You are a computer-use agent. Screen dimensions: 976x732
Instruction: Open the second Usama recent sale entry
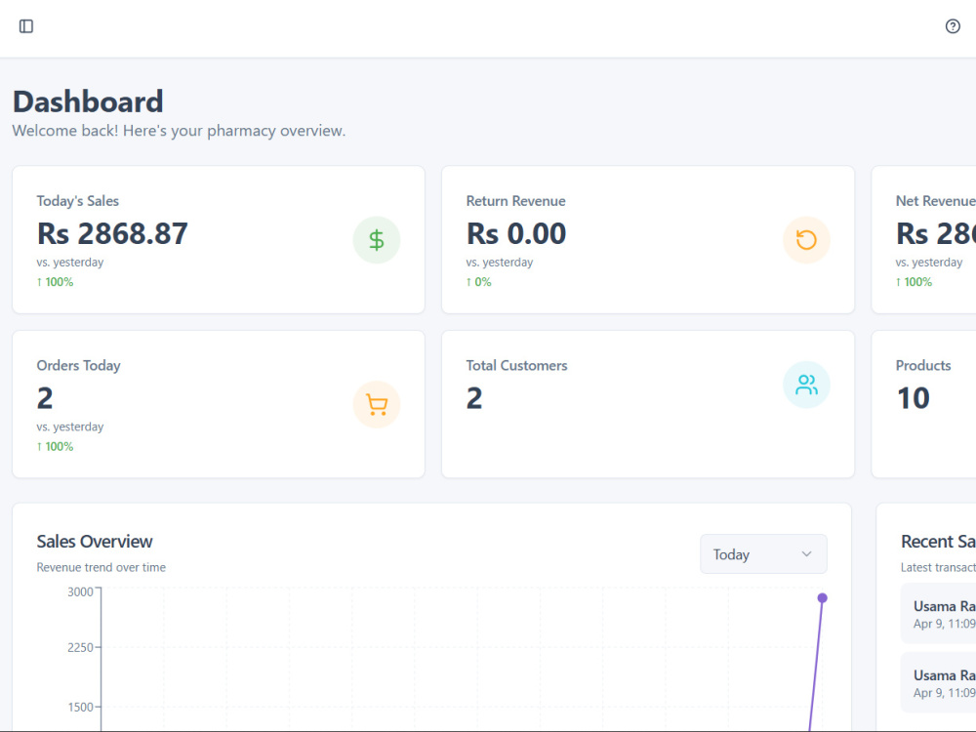(x=939, y=682)
